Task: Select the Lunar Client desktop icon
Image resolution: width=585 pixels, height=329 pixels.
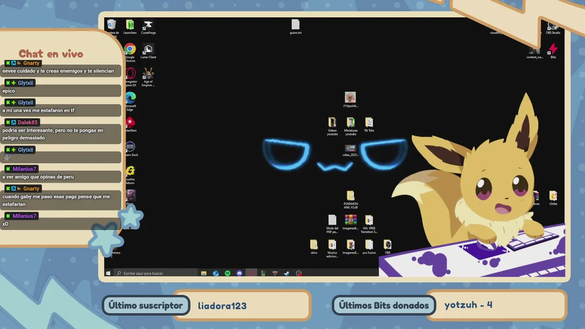Action: pyautogui.click(x=148, y=51)
